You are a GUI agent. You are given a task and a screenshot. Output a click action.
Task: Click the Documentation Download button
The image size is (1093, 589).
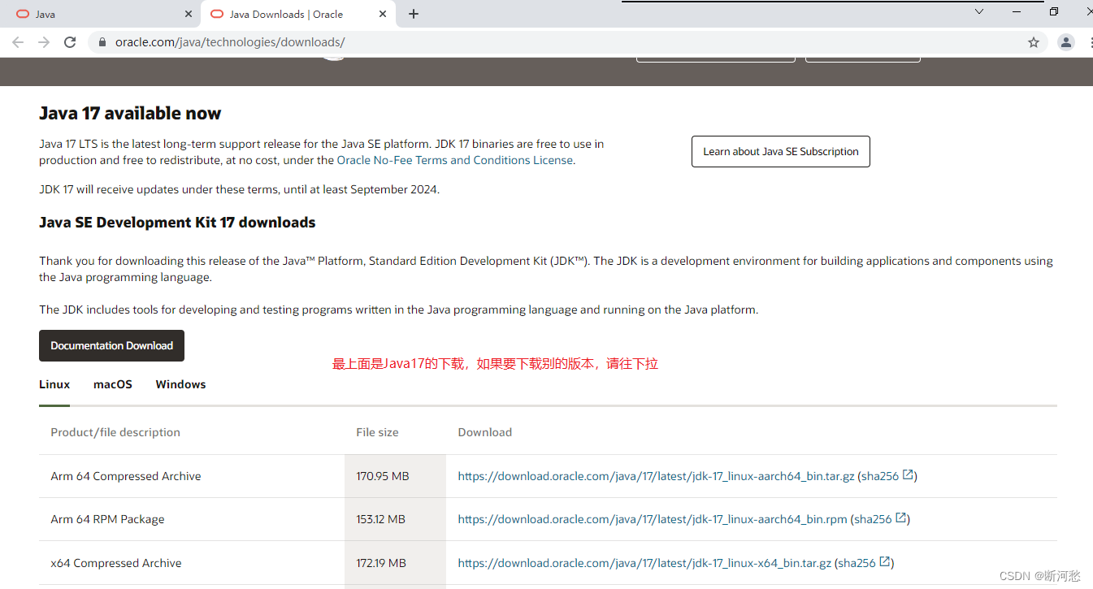(111, 345)
